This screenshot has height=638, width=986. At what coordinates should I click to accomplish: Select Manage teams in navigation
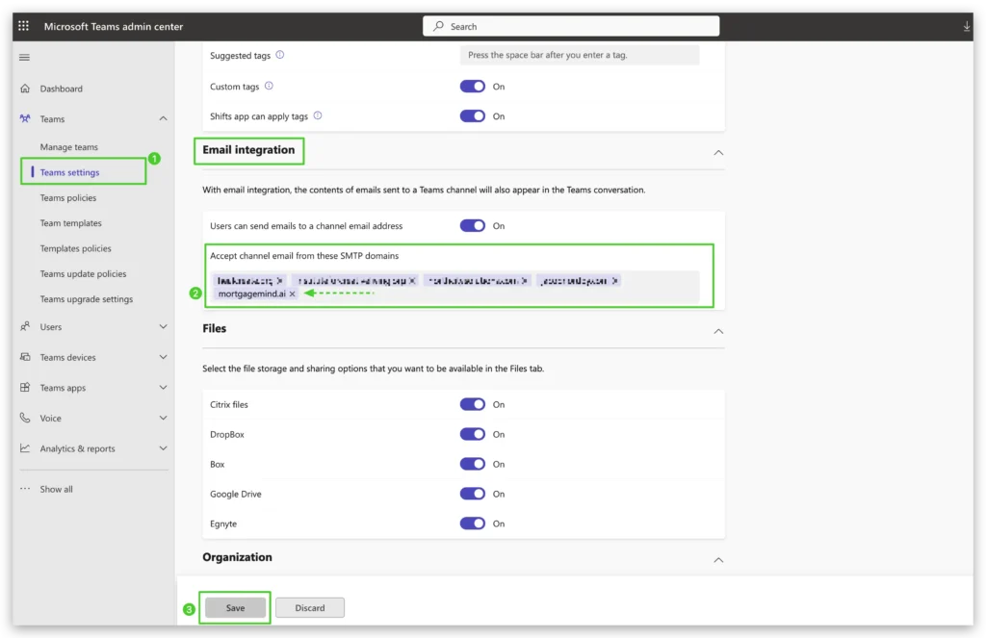coord(69,147)
